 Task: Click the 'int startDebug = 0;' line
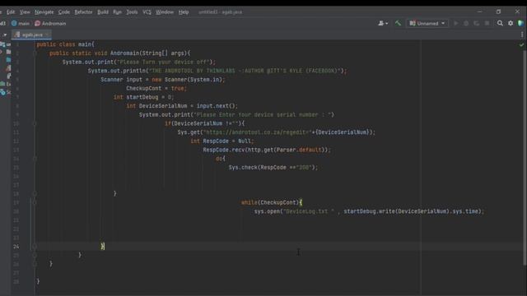[x=143, y=97]
